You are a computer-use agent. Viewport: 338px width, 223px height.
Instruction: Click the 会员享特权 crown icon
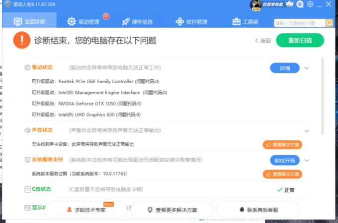coord(289,4)
